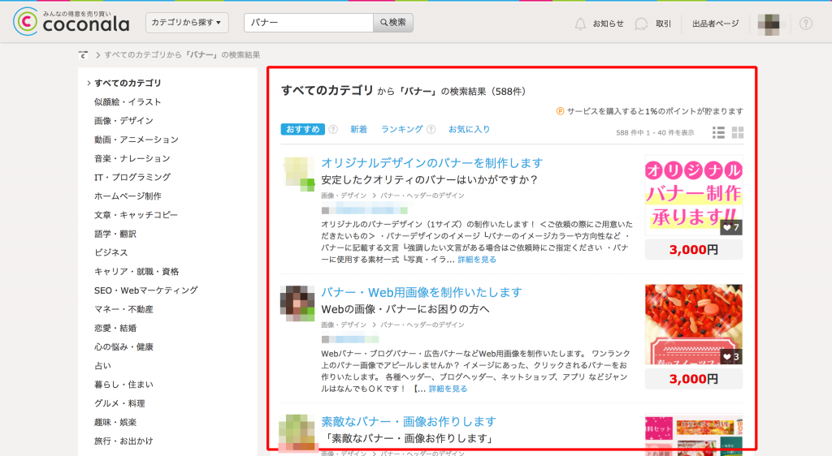
Task: Choose マネー・不動産 category
Action: pos(123,309)
